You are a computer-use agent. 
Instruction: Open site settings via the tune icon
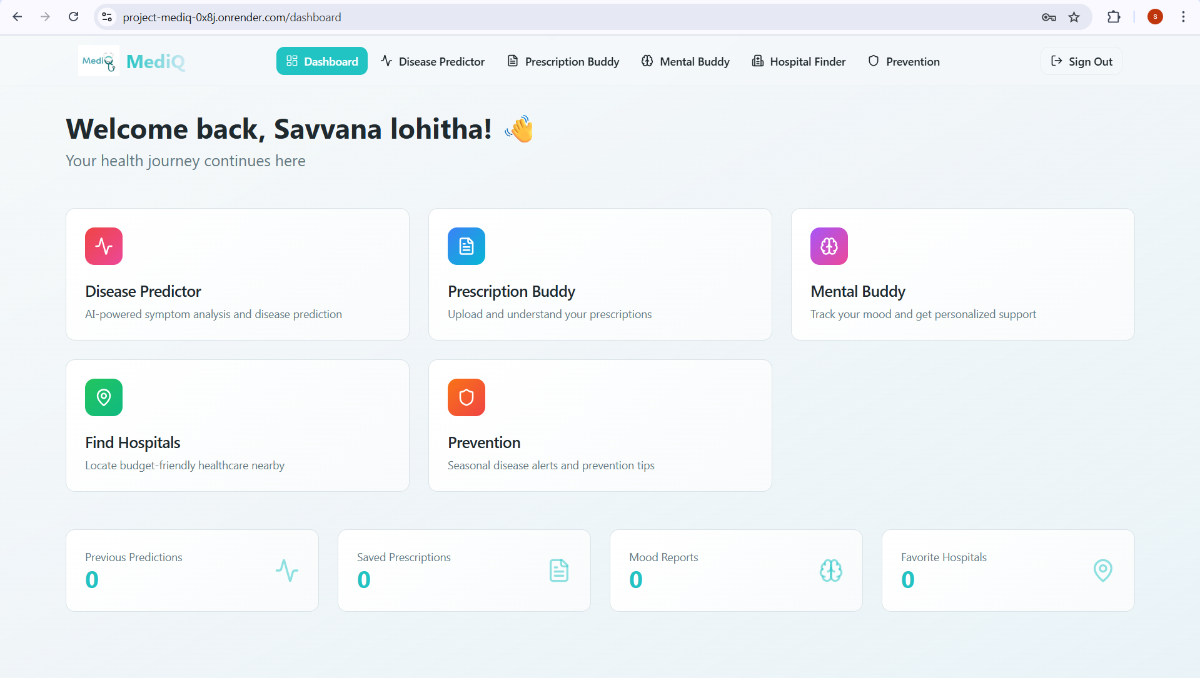106,17
